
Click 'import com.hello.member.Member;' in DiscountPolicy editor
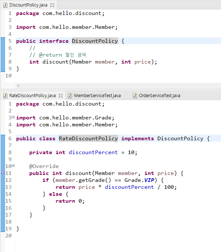click(x=67, y=27)
